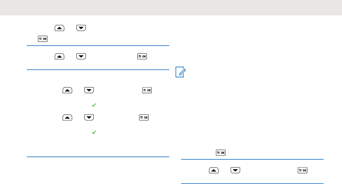Click the up arrow key icon in the topmost left row
Image resolution: width=342 pixels, height=184 pixels.
[60, 28]
